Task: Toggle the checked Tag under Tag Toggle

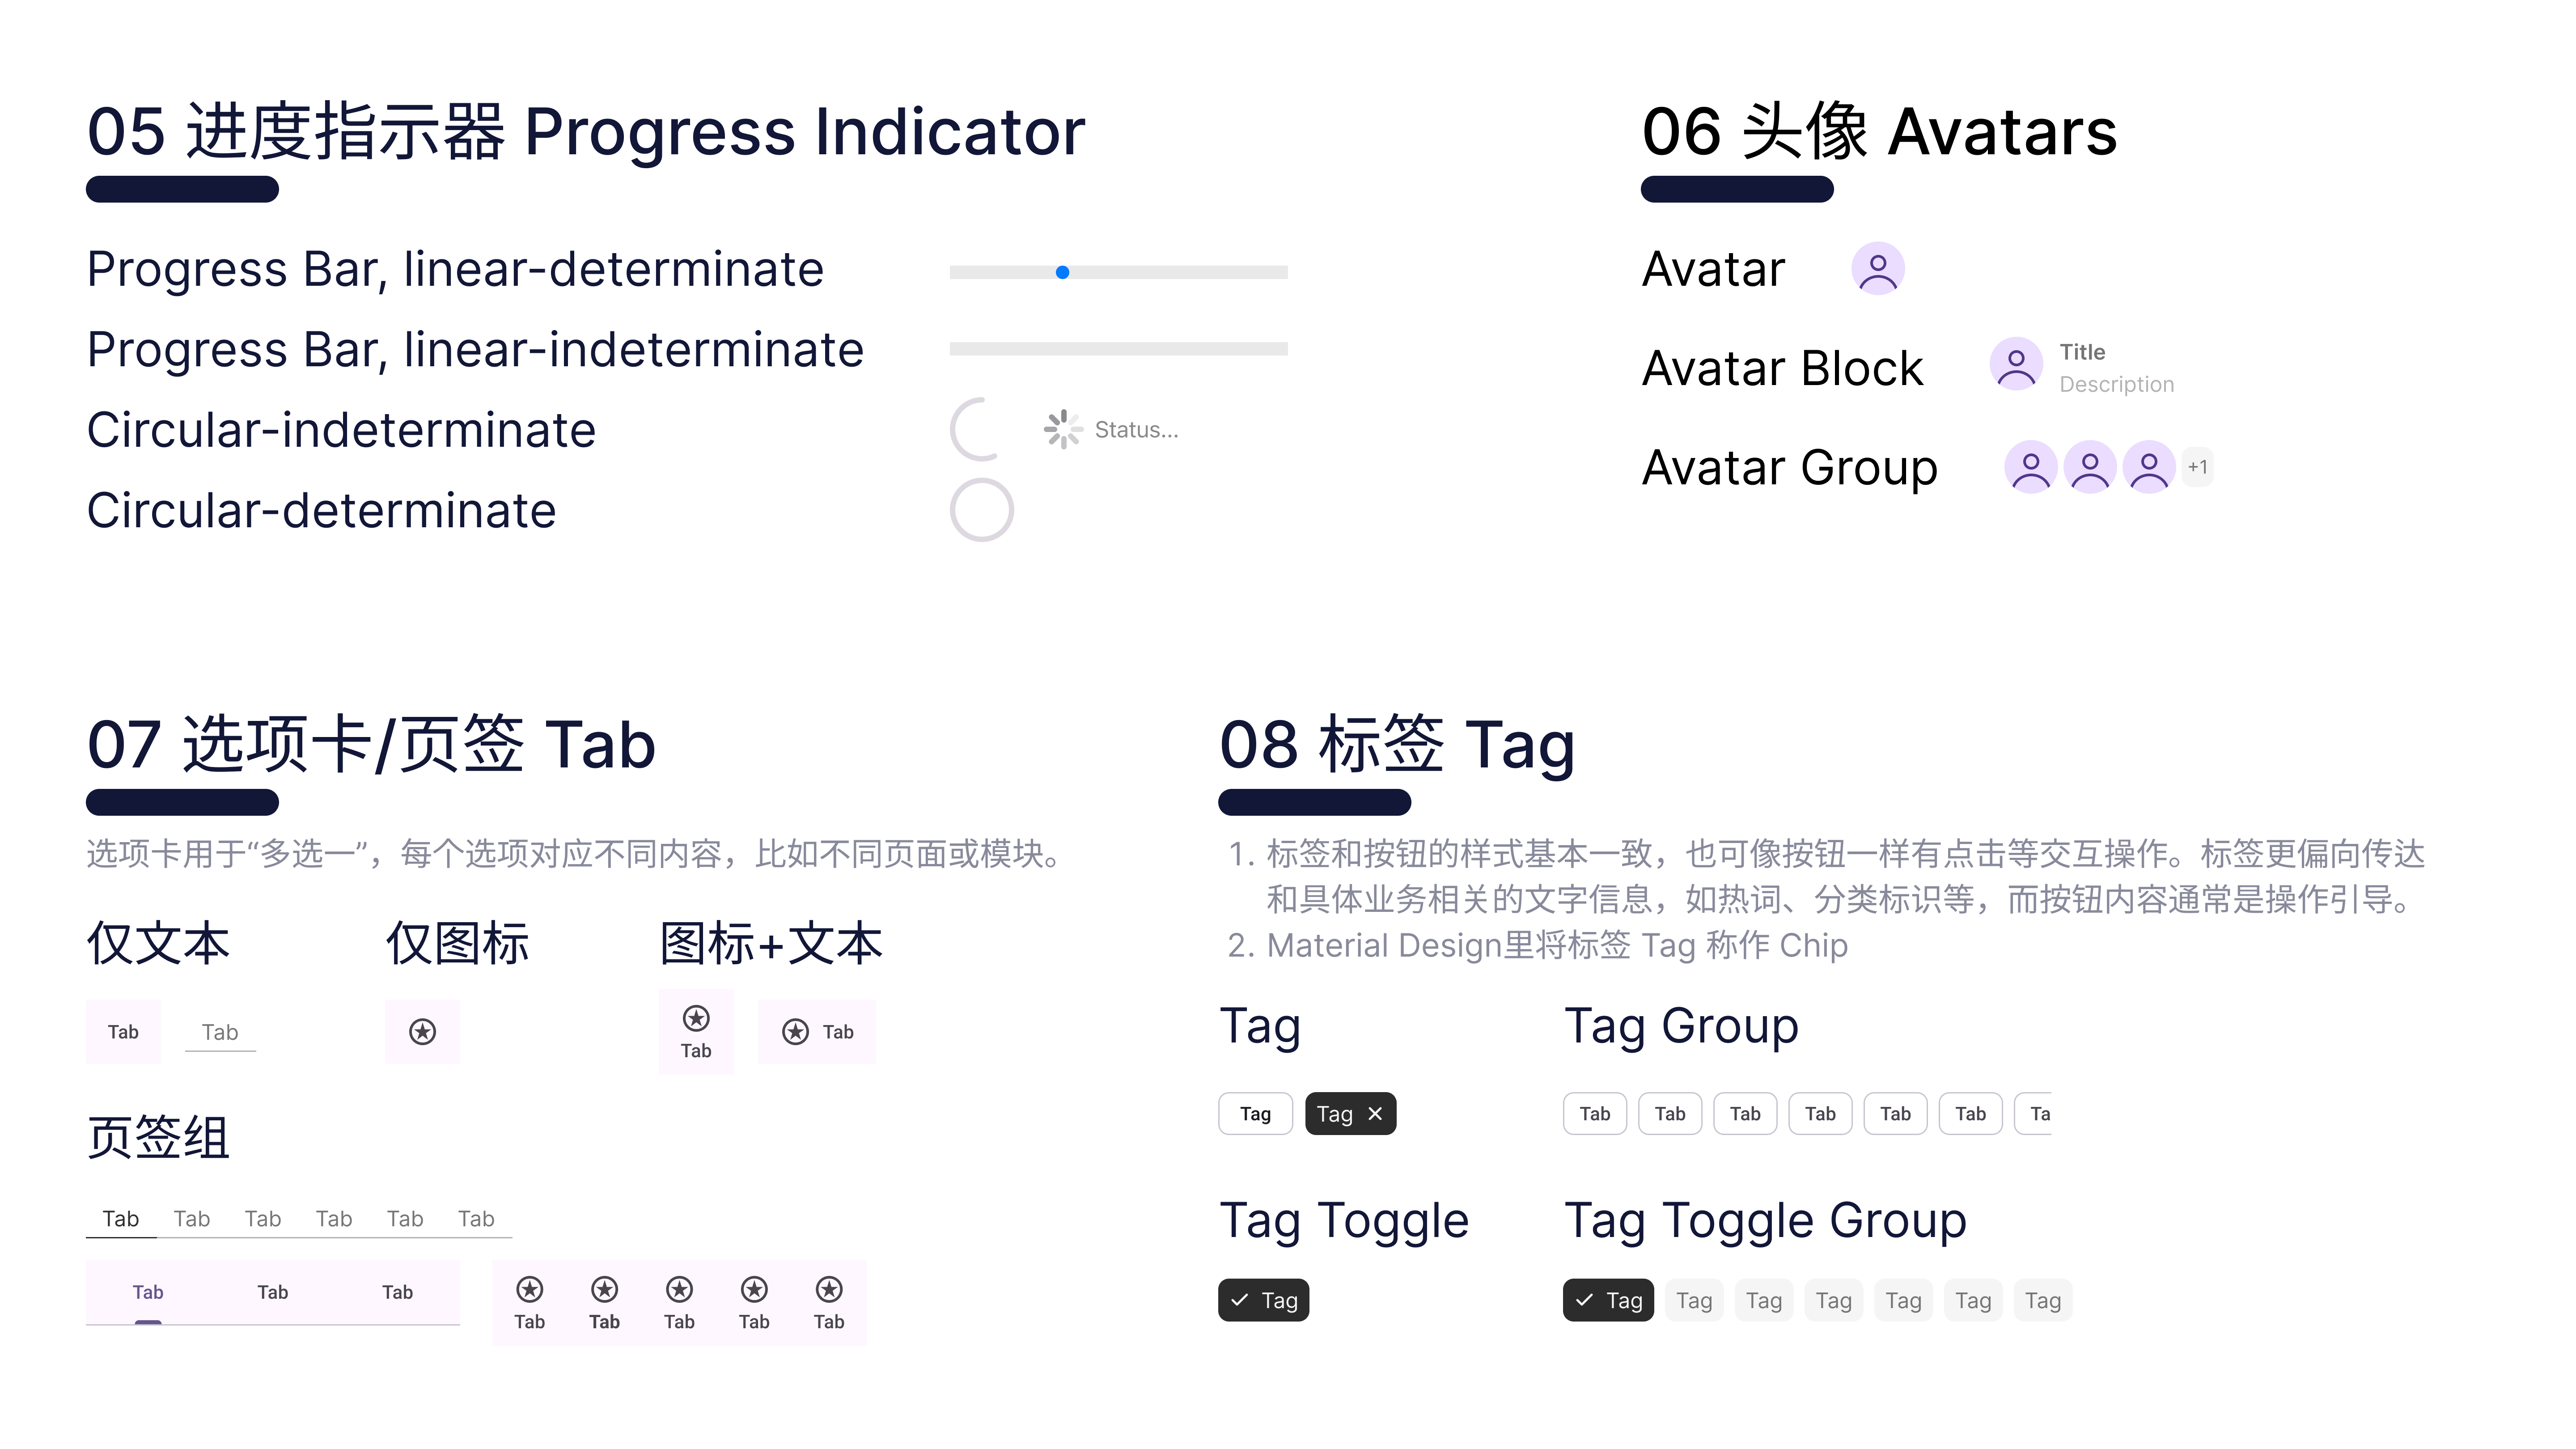Action: [x=1263, y=1300]
